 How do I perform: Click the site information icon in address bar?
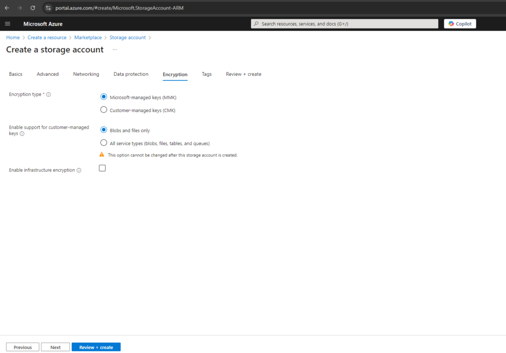48,8
